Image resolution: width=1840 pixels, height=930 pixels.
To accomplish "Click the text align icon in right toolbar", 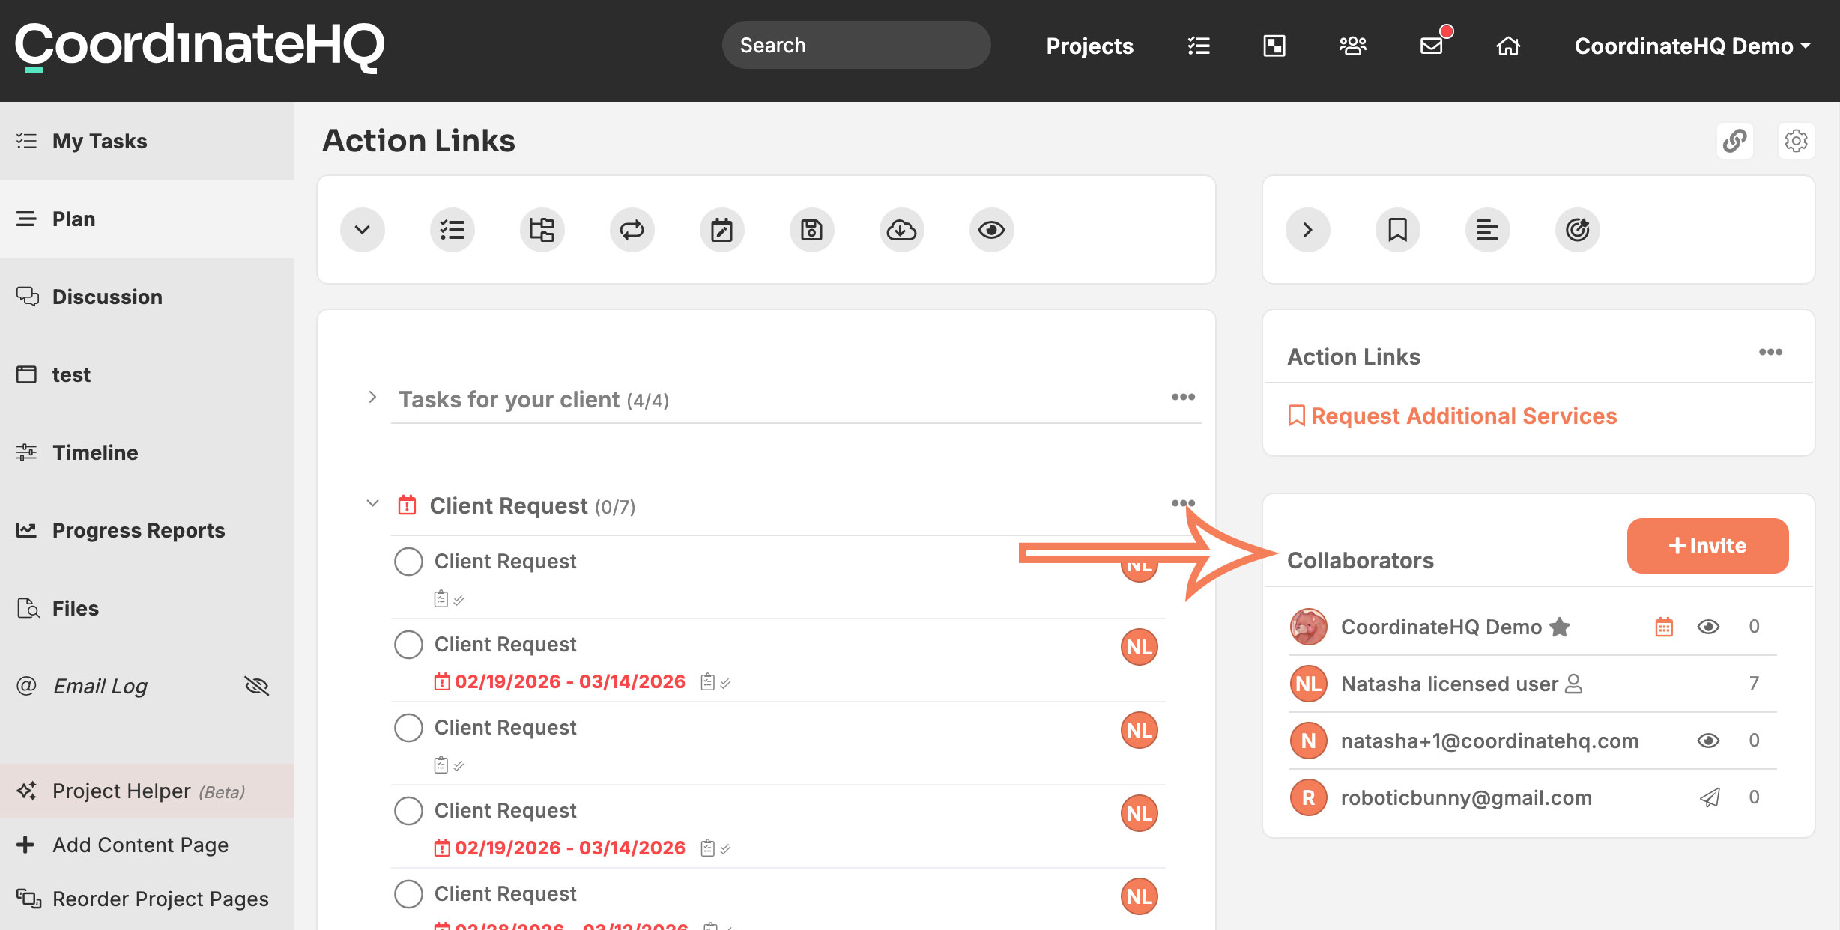I will point(1488,230).
